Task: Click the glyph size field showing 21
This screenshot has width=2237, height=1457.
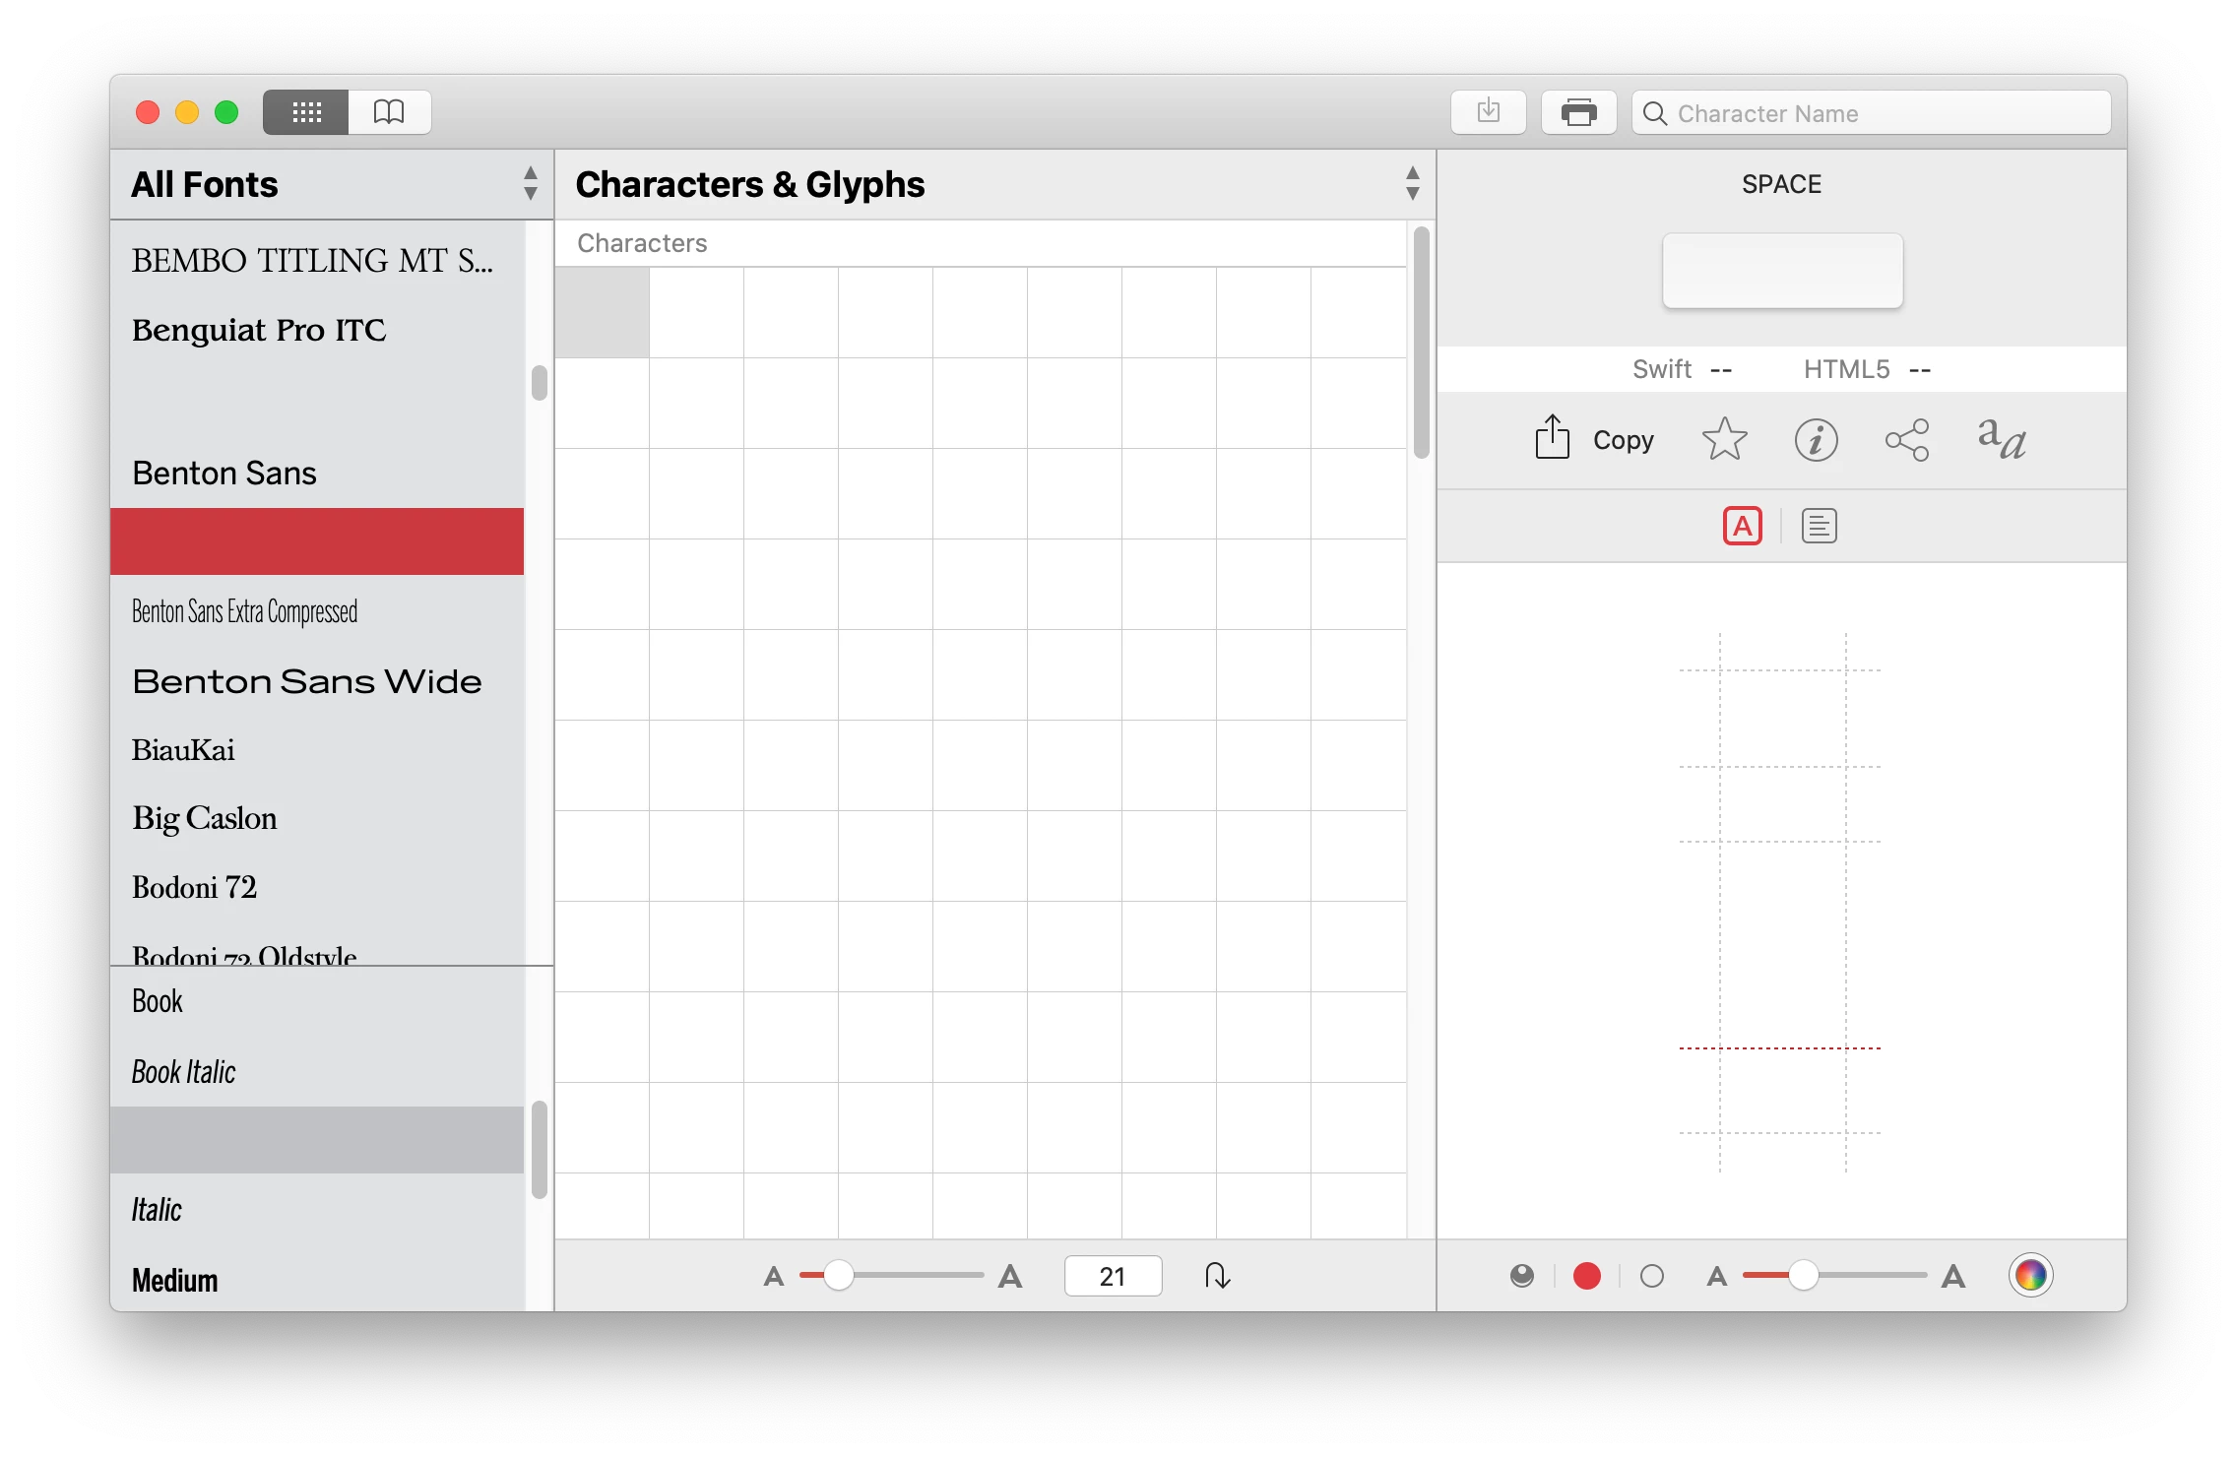Action: [1113, 1276]
